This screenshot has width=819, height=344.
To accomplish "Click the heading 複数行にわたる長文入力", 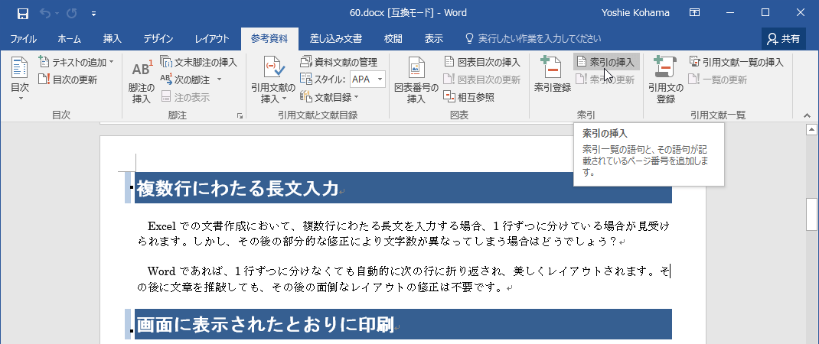I will (237, 188).
